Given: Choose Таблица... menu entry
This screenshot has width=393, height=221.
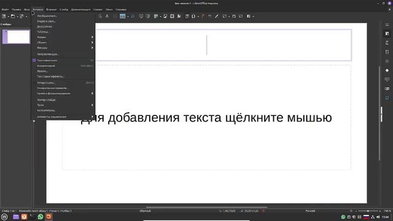Looking at the screenshot, I should (63, 32).
